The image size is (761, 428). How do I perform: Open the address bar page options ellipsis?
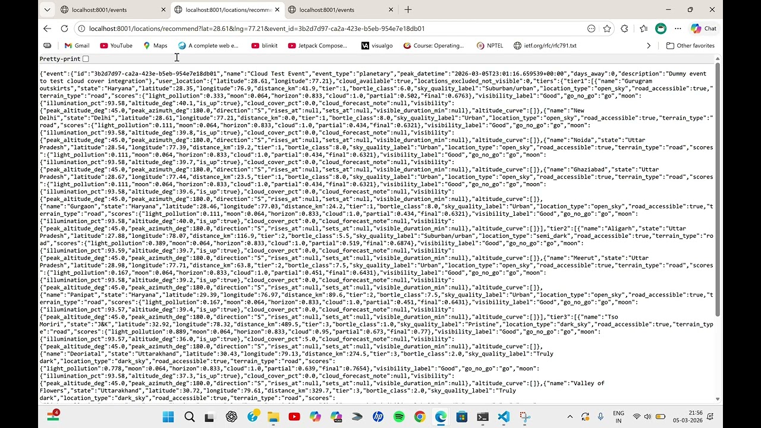[591, 29]
